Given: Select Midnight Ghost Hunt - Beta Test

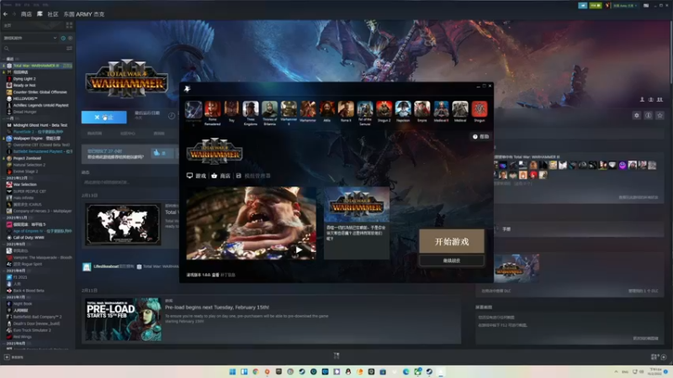Looking at the screenshot, I should [36, 125].
